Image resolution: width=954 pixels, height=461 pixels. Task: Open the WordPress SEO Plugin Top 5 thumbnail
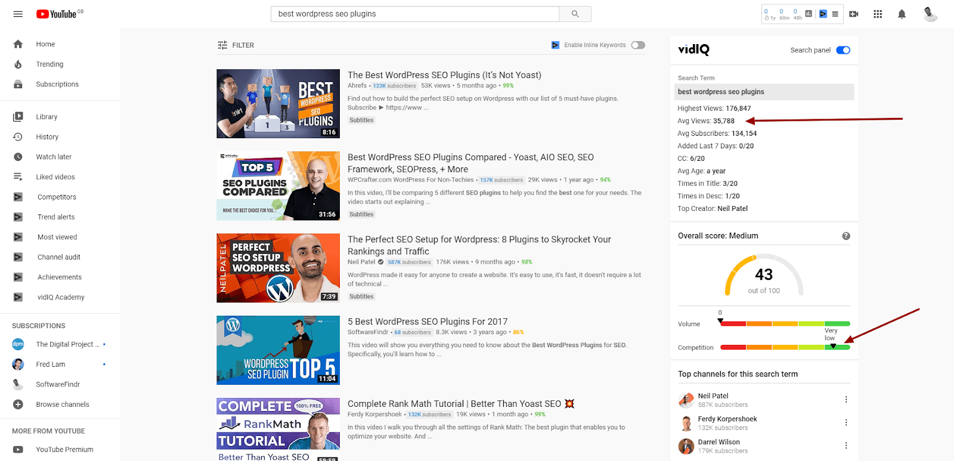278,350
